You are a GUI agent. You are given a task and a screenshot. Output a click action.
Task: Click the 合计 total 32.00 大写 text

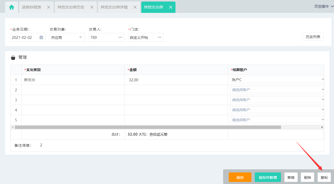tap(147, 134)
